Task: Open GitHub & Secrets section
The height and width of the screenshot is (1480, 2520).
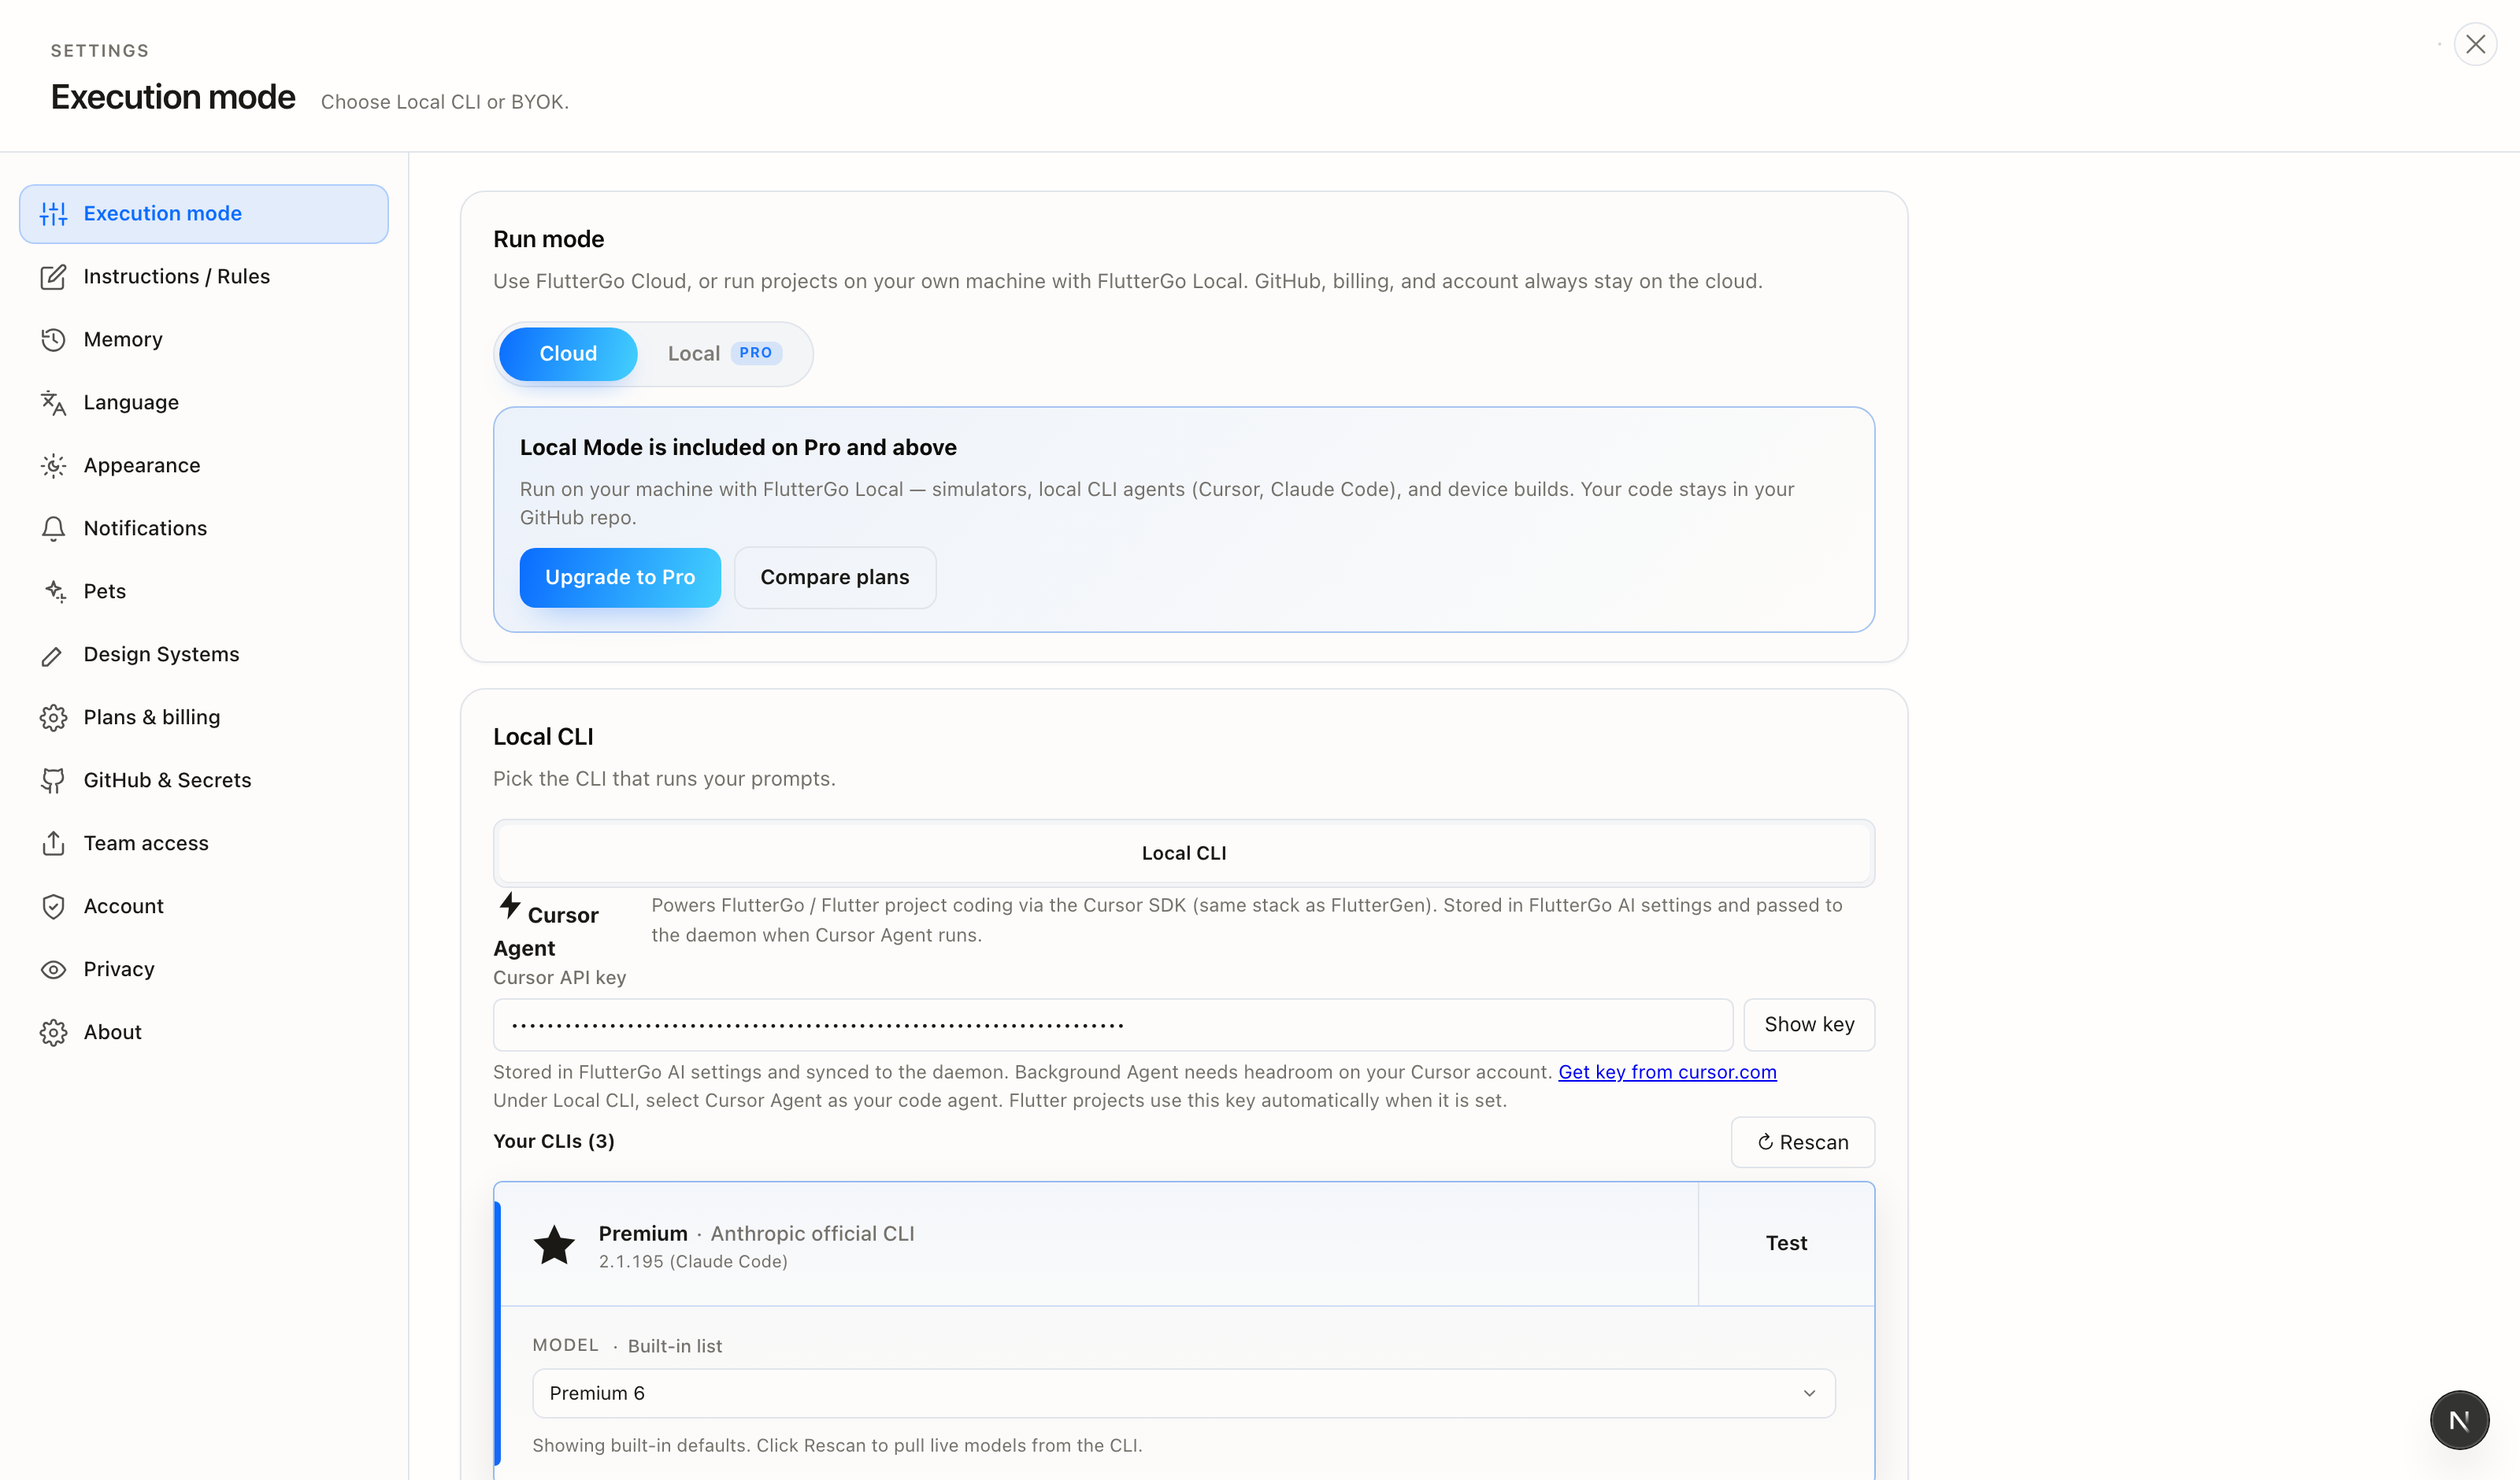Action: tap(204, 781)
